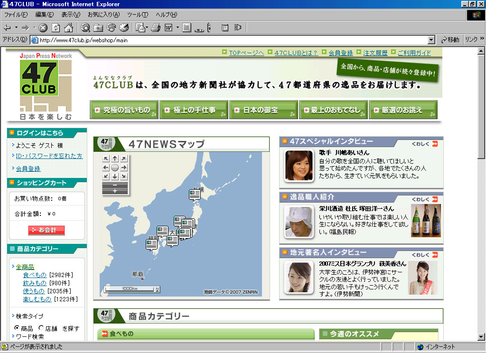
Task: Open the お気に入り(A) menu
Action: [x=103, y=15]
